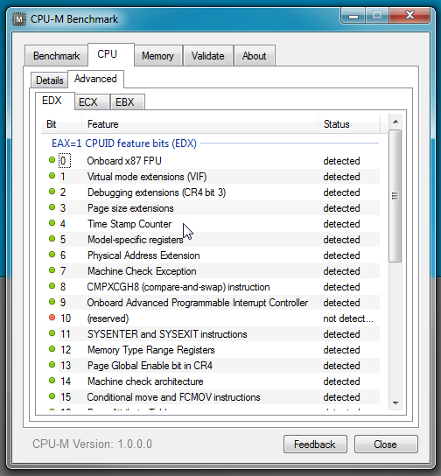Click the red status dot for bit 10

tap(52, 318)
